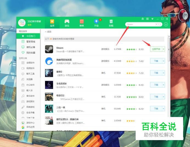Click the 海豚网游加速器 dolphin icon
This screenshot has width=190, height=147.
pyautogui.click(x=49, y=61)
